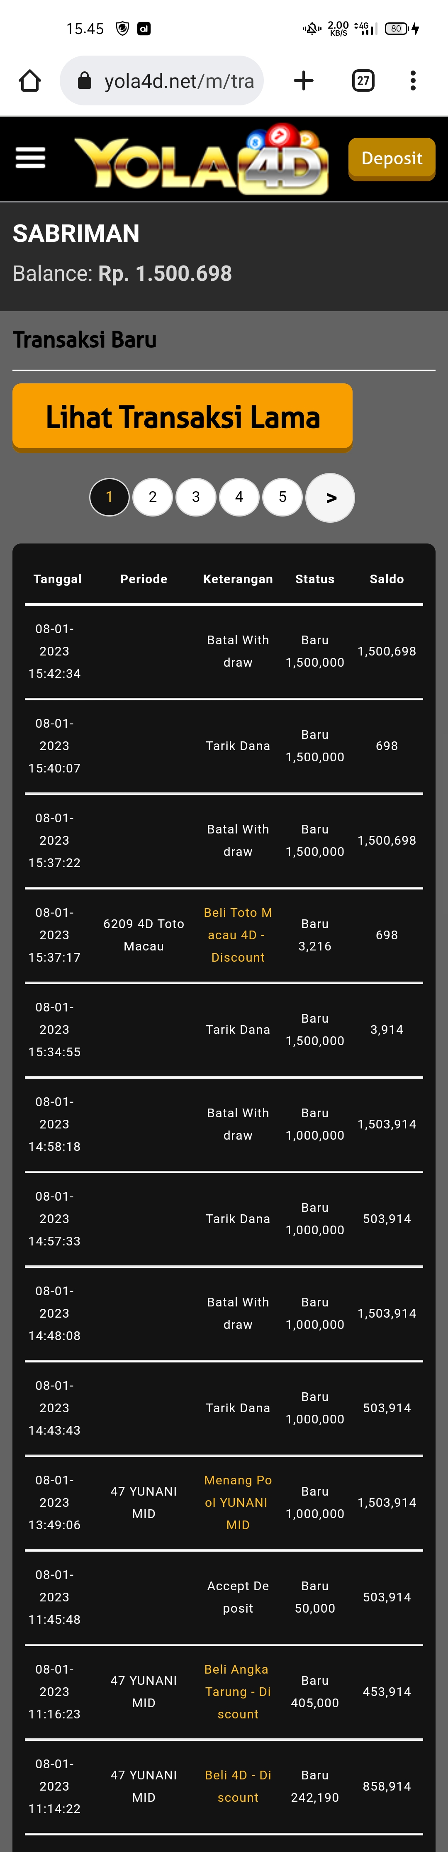Select page 4 of transactions
The image size is (448, 1852).
(239, 497)
